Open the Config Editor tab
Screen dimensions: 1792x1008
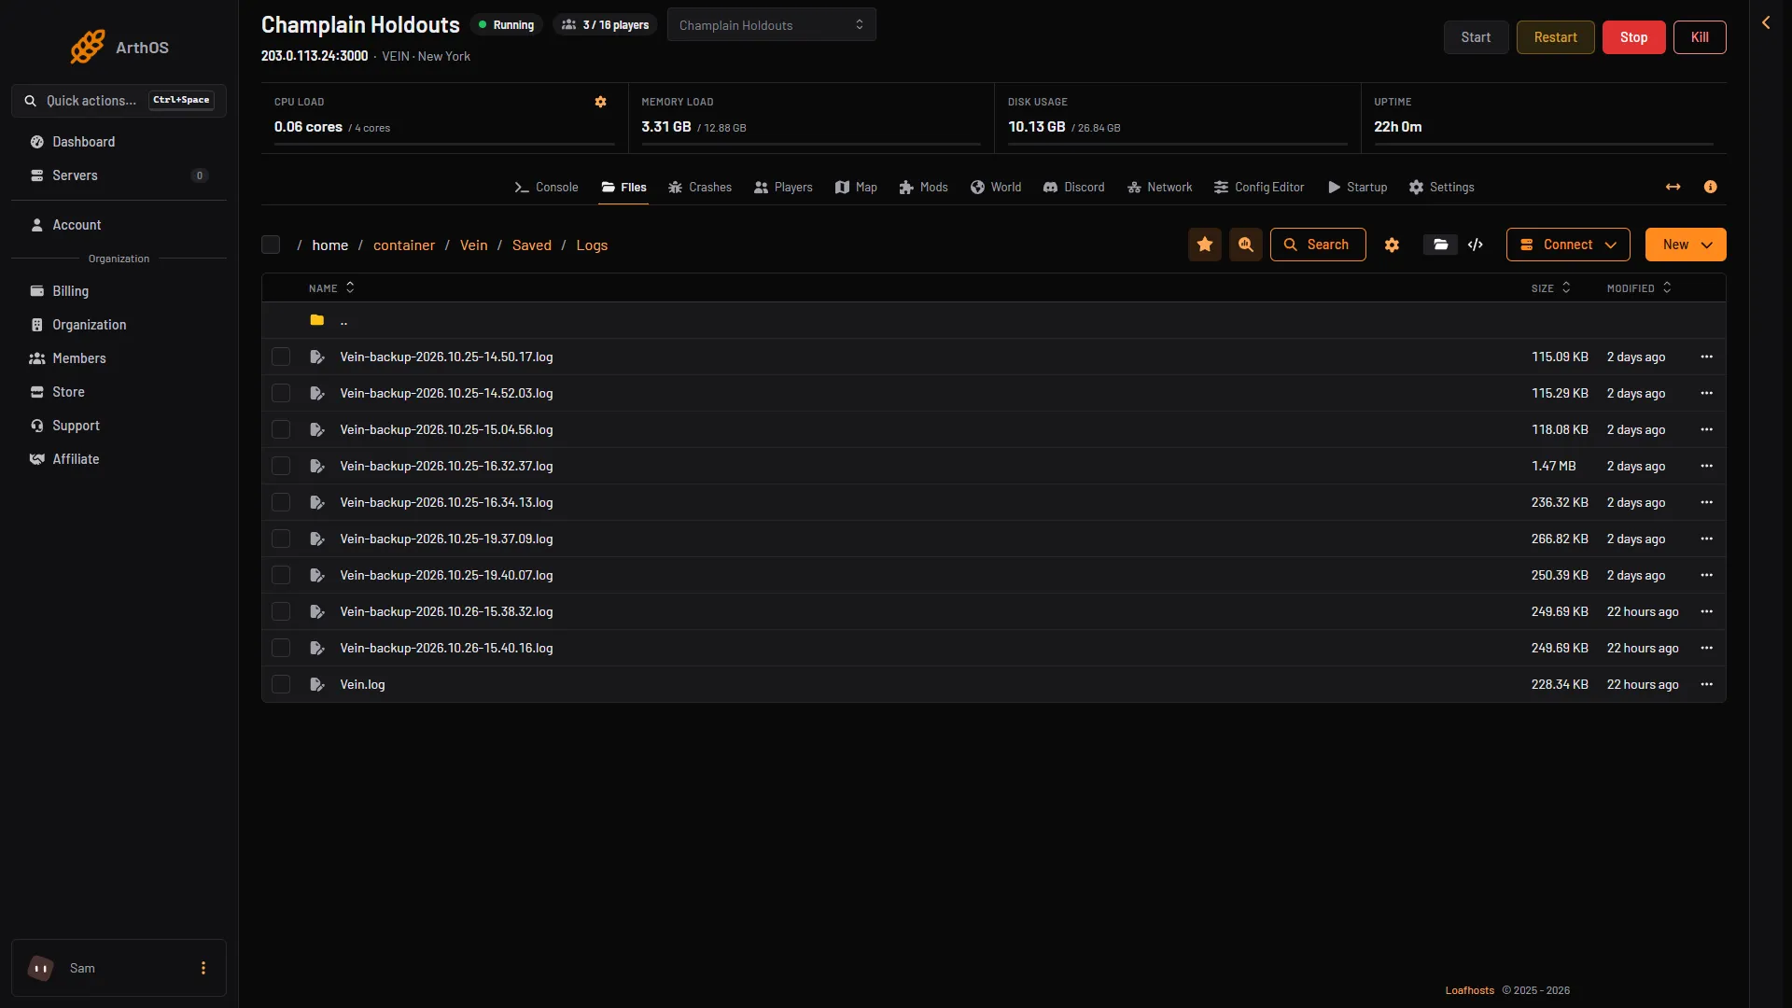(1259, 187)
